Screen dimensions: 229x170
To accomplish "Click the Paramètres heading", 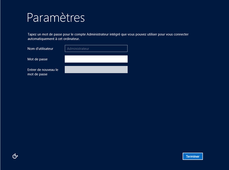I will point(56,18).
